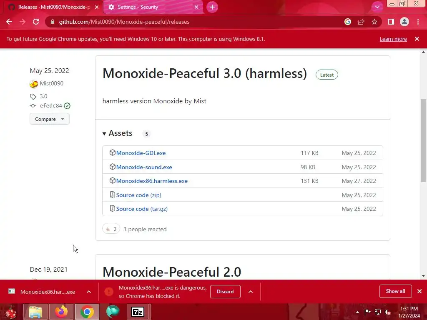Dismiss the Chrome update banner
Image resolution: width=427 pixels, height=320 pixels.
point(417,39)
